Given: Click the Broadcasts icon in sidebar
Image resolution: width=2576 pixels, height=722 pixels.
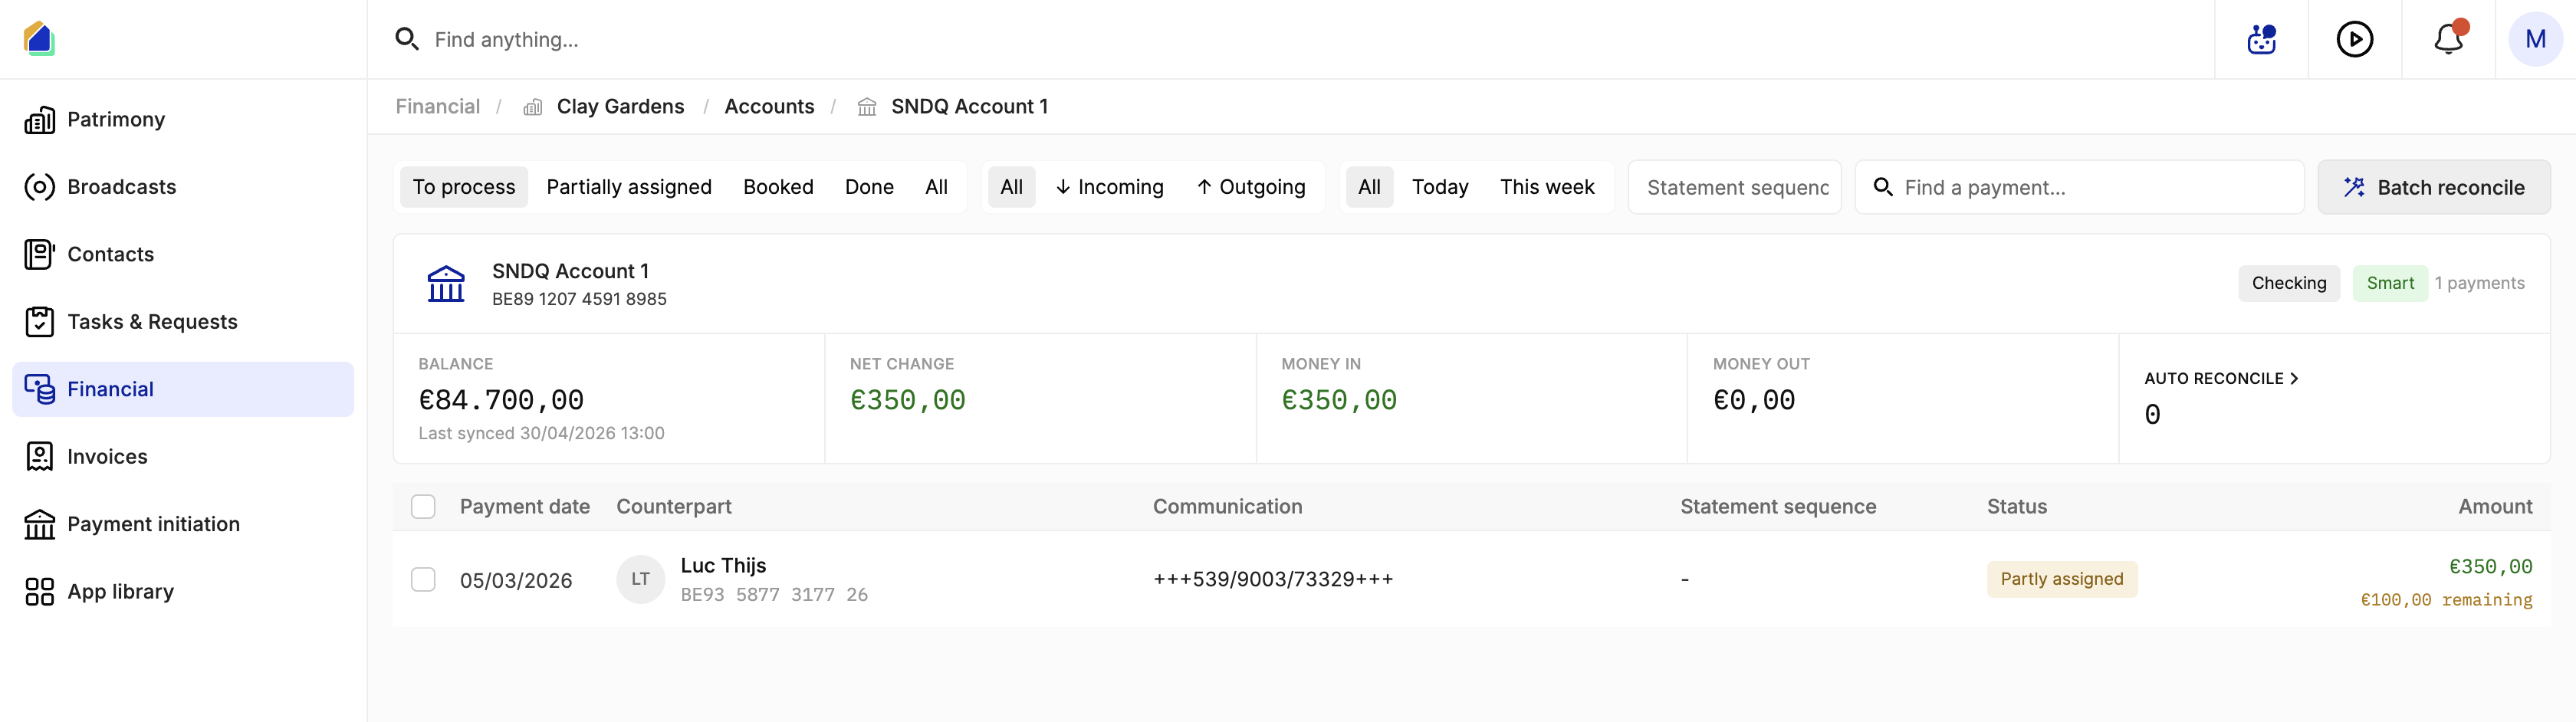Looking at the screenshot, I should click(39, 187).
